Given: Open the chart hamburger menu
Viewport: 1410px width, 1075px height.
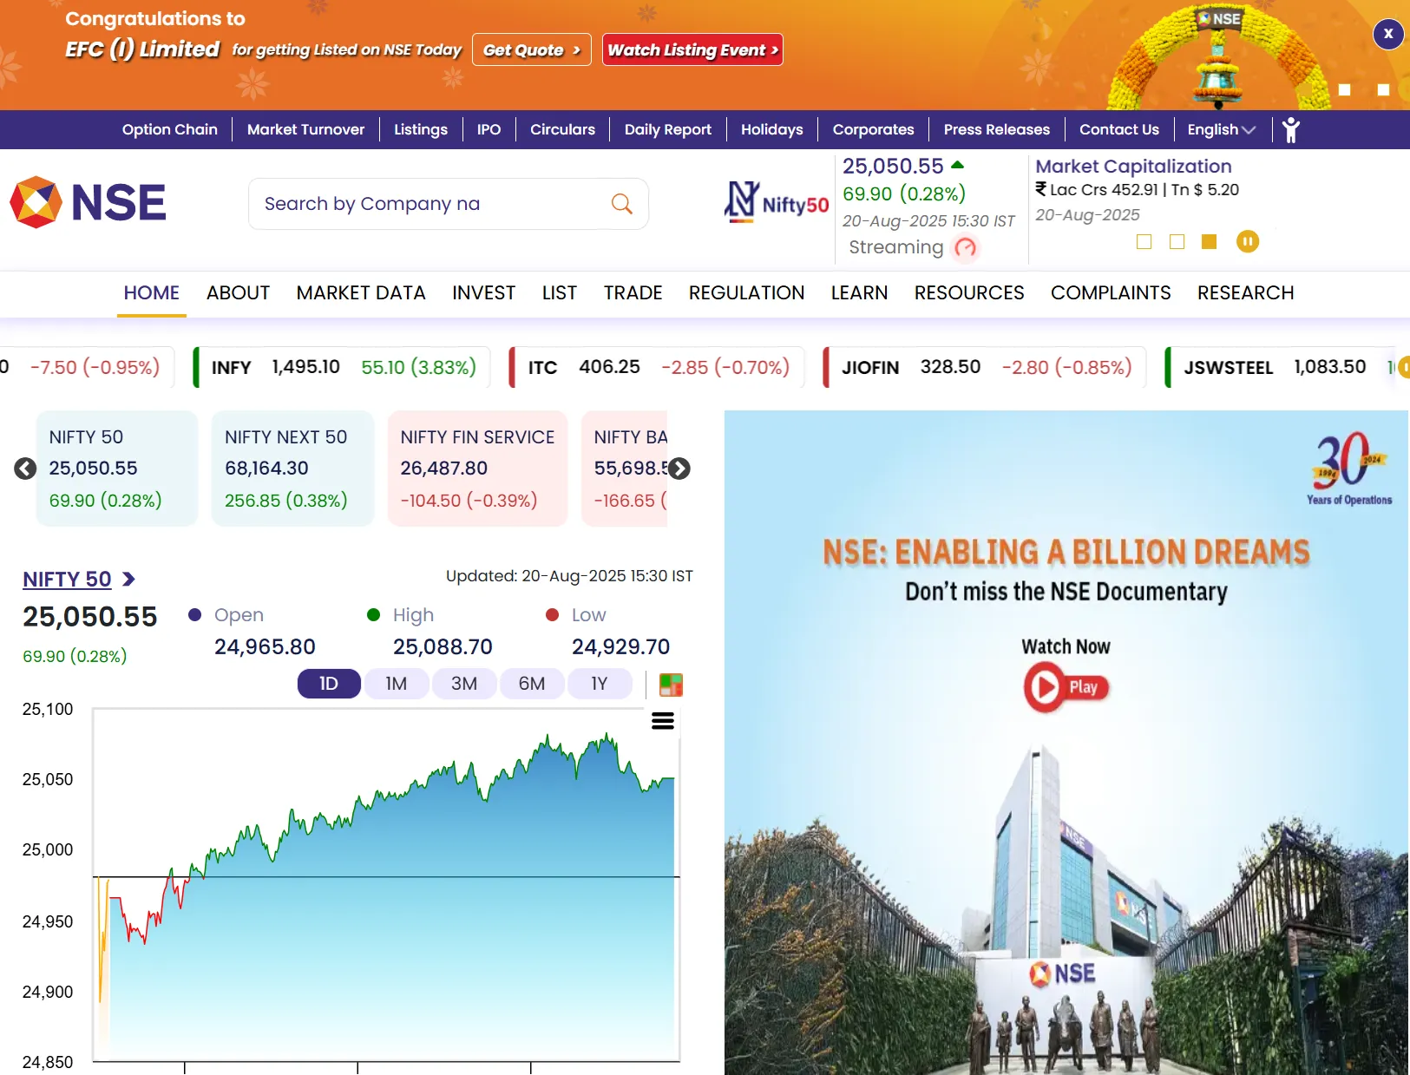Looking at the screenshot, I should coord(662,721).
